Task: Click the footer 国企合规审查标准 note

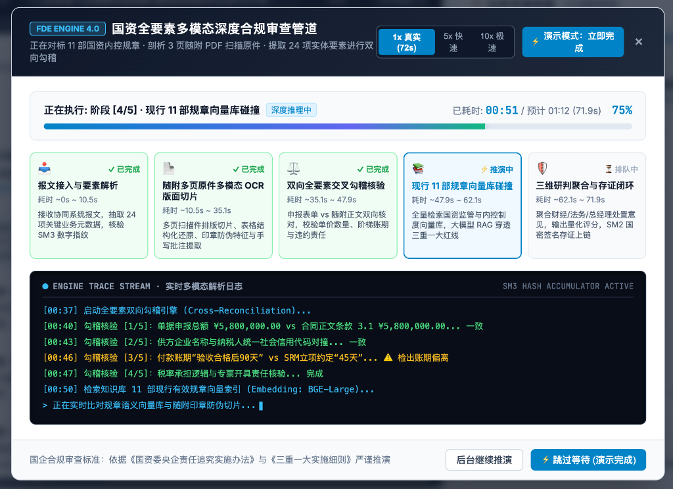Action: pyautogui.click(x=210, y=460)
